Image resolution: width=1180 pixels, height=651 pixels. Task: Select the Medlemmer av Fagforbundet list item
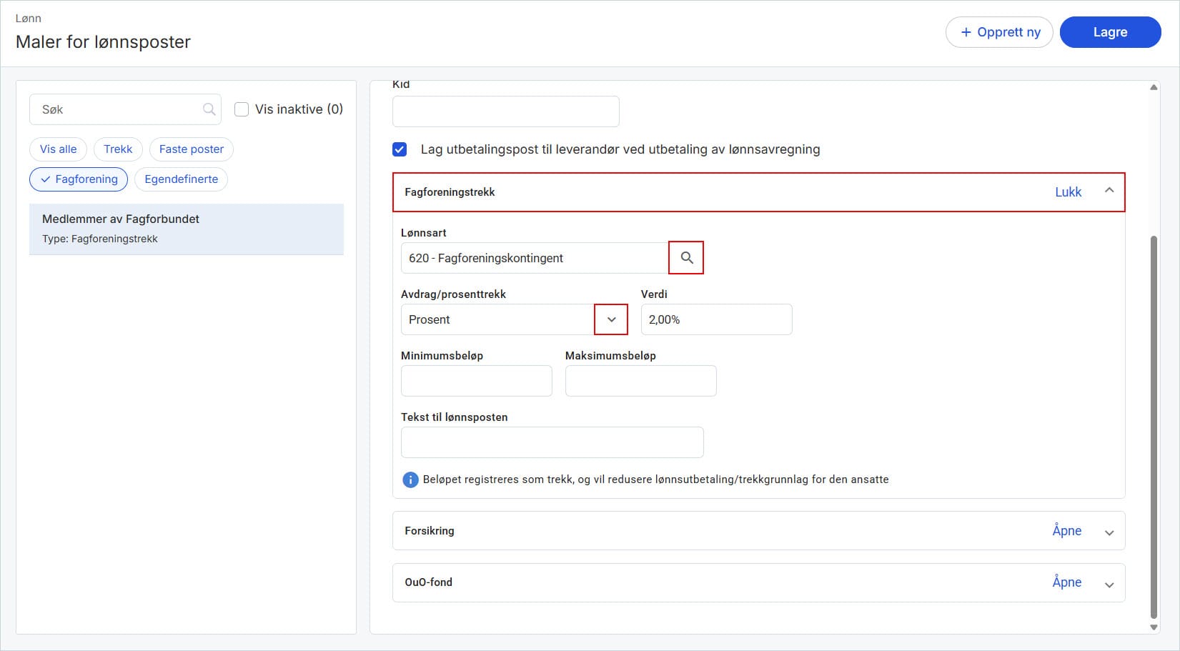[187, 229]
